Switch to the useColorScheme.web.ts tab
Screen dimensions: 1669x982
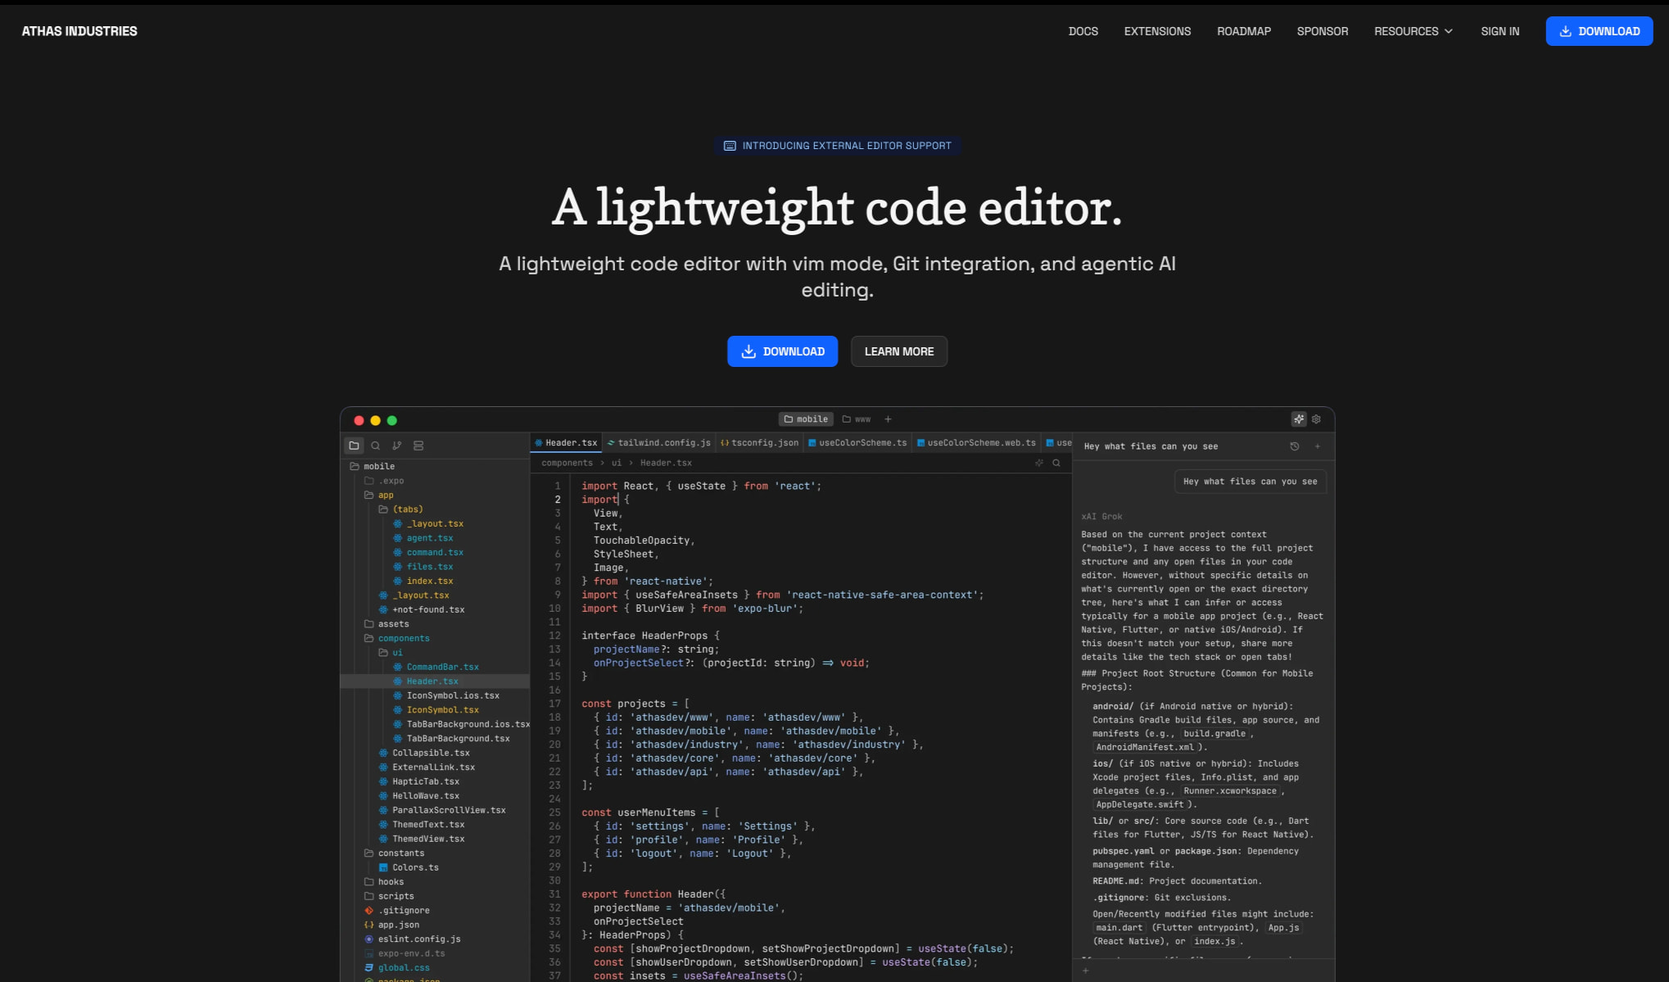(976, 443)
